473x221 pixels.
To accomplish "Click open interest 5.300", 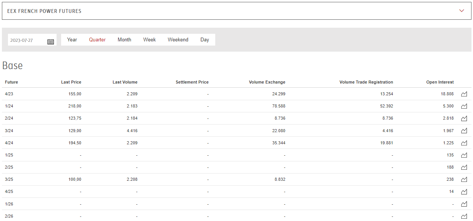I will pos(448,106).
